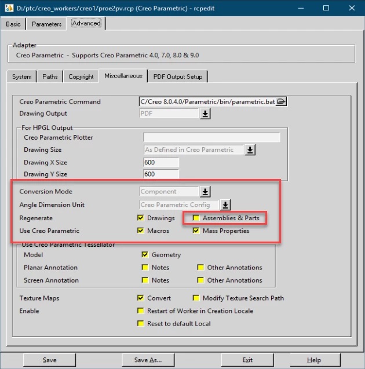Click the Angle Dimension Unit label
This screenshot has height=369, width=365.
tap(52, 204)
